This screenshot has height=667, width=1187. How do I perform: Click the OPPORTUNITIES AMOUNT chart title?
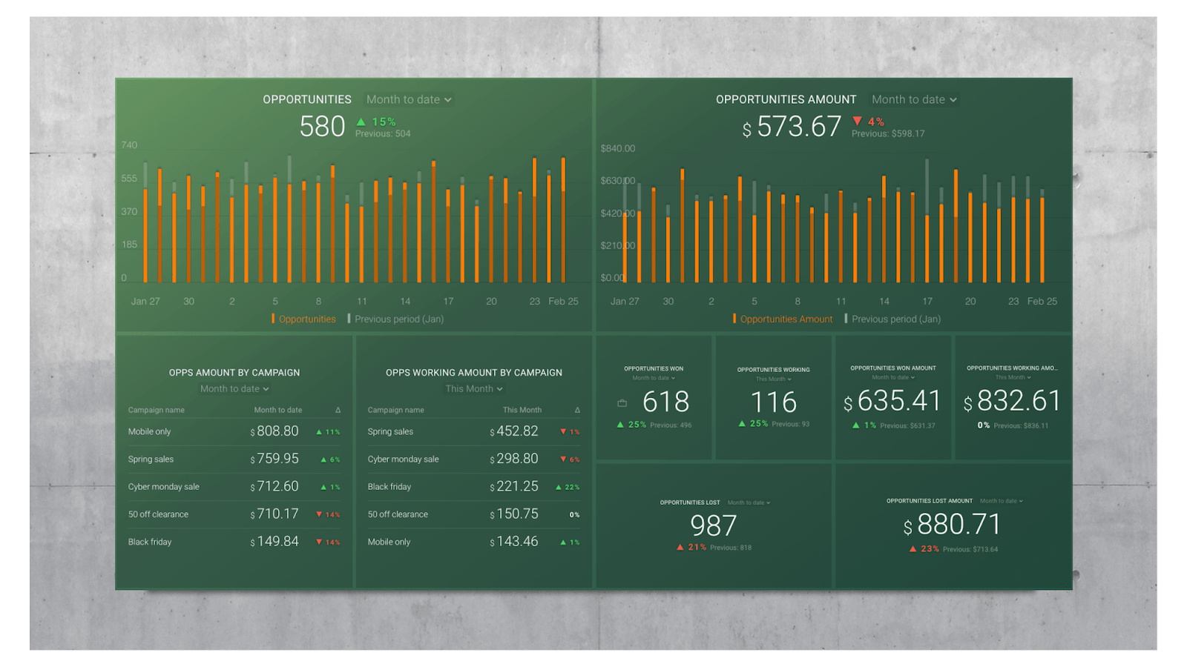[786, 99]
